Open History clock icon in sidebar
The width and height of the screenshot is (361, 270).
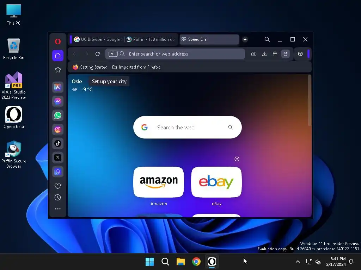[x=57, y=198]
